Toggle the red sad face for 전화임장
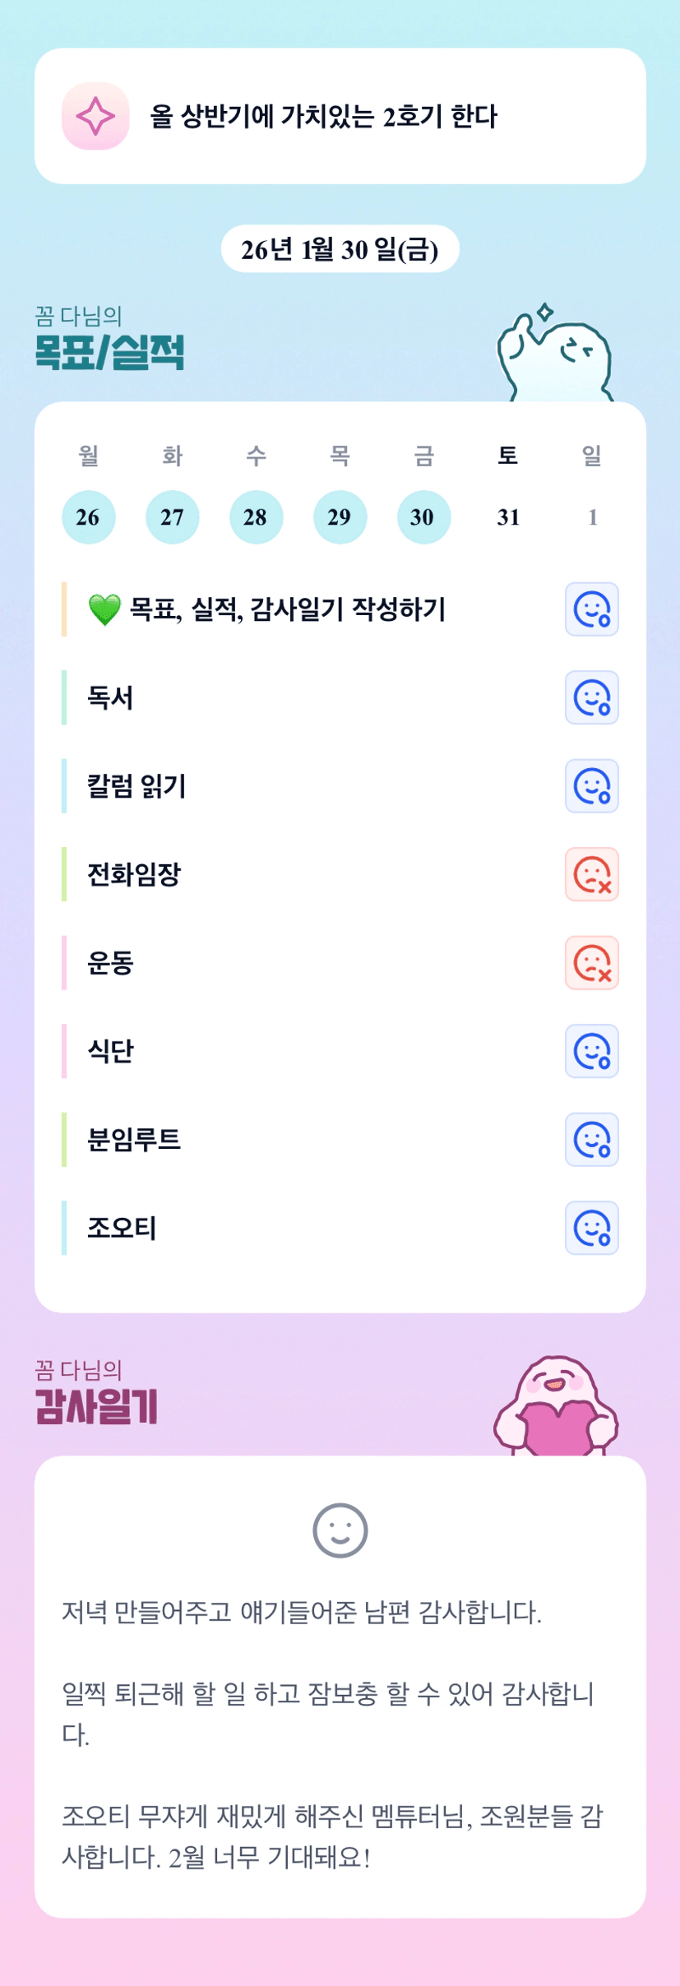Viewport: 680px width, 1986px height. coord(591,874)
